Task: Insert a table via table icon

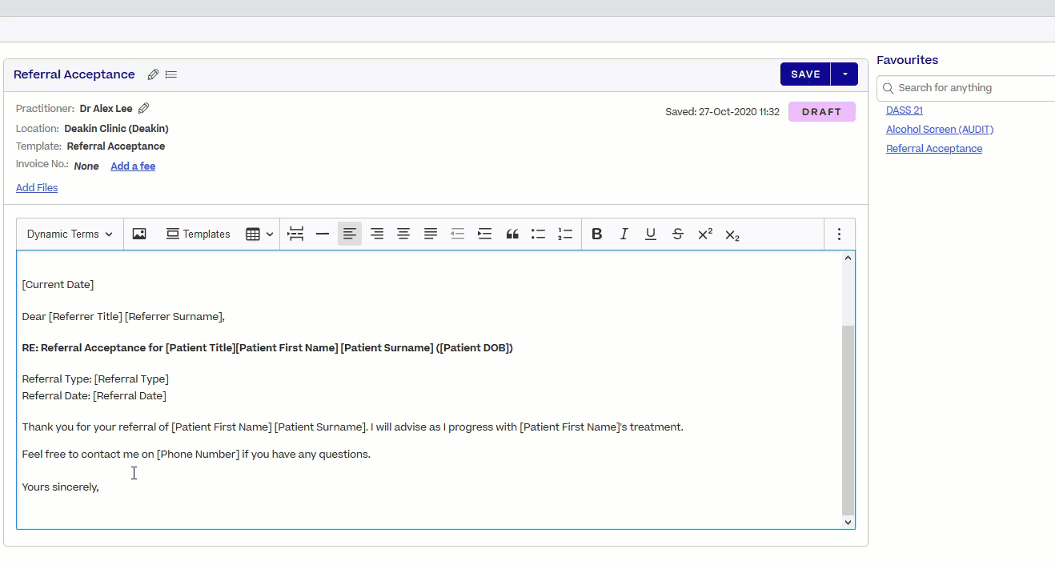Action: [x=253, y=234]
